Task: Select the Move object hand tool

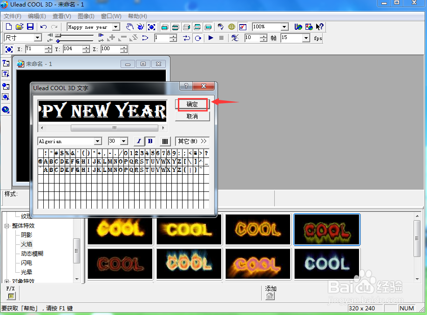Action: point(130,26)
